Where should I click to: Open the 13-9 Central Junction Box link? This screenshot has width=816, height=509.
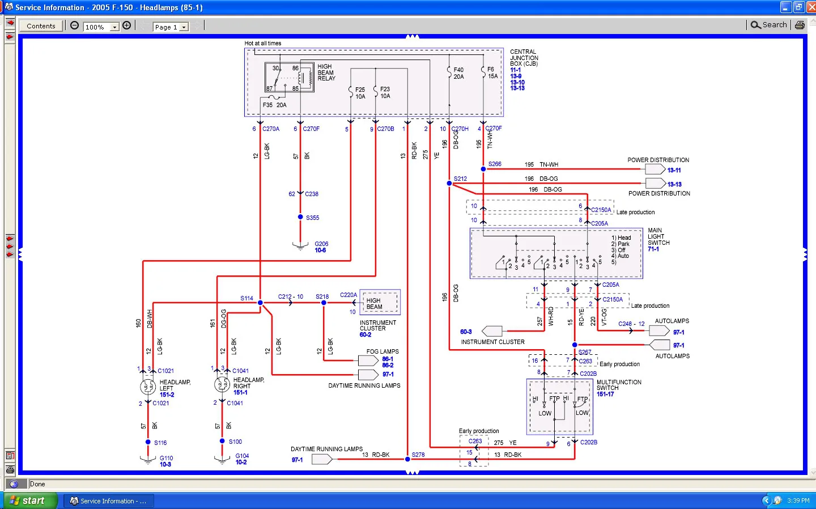point(516,76)
